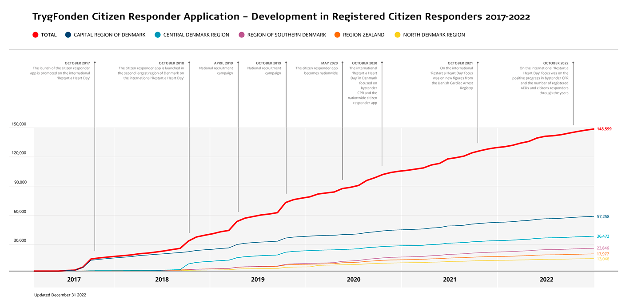Select the 'OCTOBER 2020' annotation heading
This screenshot has width=622, height=308.
pyautogui.click(x=364, y=63)
